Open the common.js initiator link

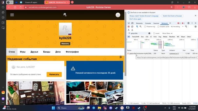174,53
